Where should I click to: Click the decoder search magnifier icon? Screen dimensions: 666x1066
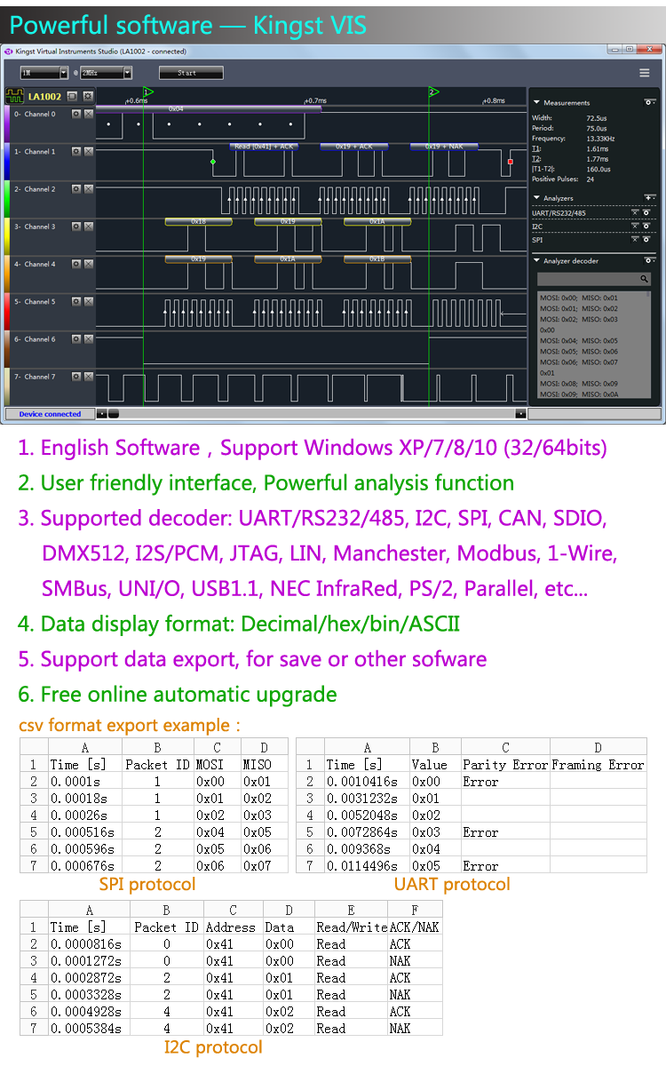click(645, 279)
